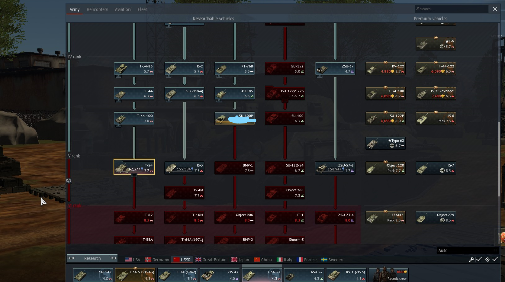Image resolution: width=505 pixels, height=282 pixels.
Task: Click right chevron on Research bar
Action: click(x=114, y=258)
